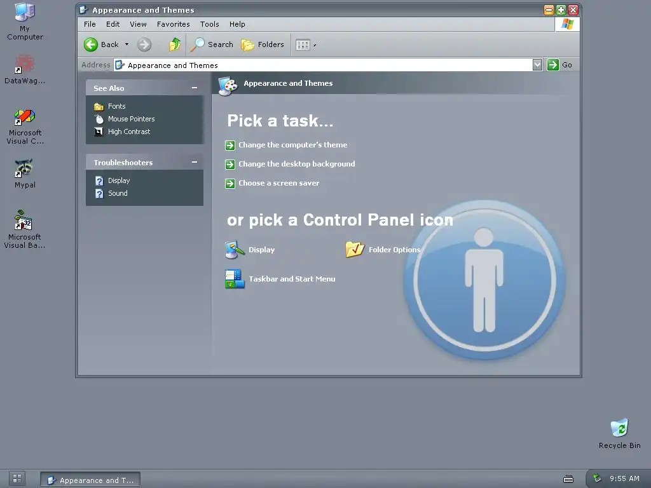651x488 pixels.
Task: Click arrow icon beside Change the desktop background
Action: click(x=230, y=165)
